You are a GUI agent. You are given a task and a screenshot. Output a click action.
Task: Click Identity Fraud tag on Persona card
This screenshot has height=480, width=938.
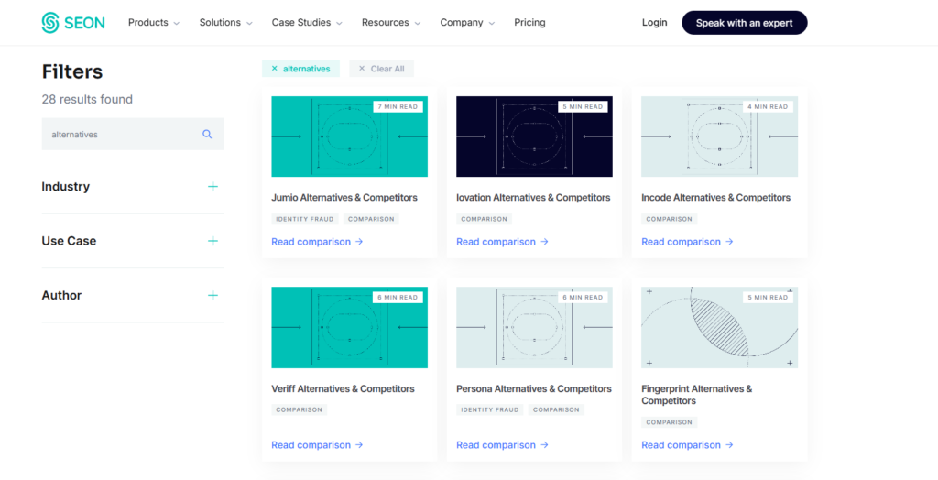pos(490,410)
